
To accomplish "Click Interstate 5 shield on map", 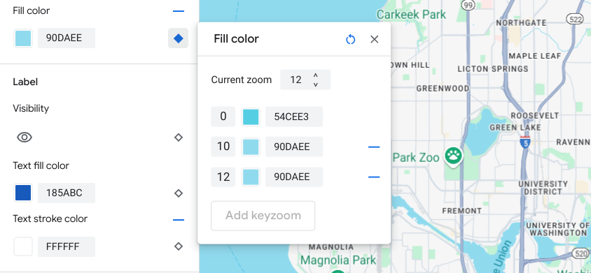I will (525, 142).
